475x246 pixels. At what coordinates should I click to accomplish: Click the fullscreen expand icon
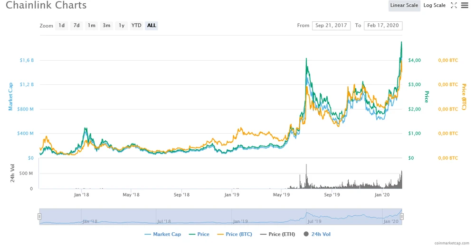[454, 5]
